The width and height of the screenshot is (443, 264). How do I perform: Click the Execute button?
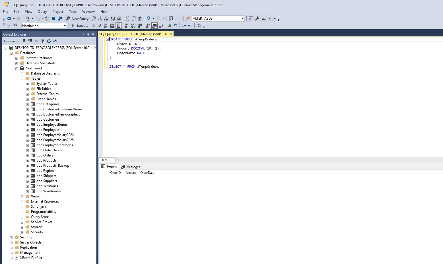click(x=80, y=26)
